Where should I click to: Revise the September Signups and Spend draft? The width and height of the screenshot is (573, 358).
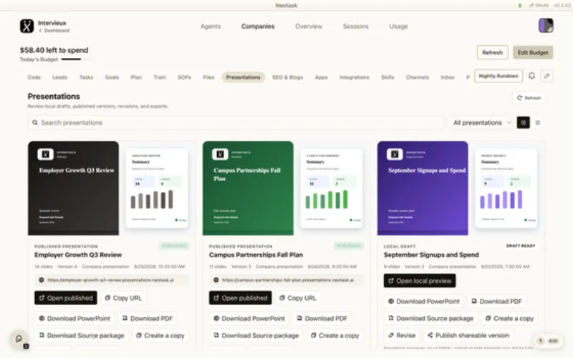click(402, 335)
